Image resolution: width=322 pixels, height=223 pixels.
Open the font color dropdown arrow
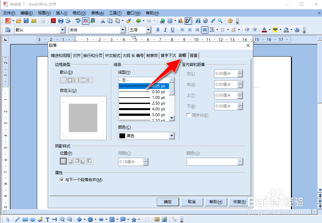click(270, 30)
